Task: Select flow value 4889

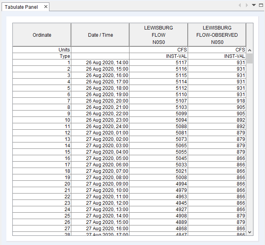Action: [159, 222]
